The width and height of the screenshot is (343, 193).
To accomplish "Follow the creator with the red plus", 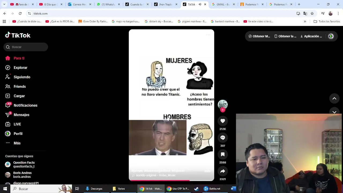I will (x=223, y=110).
